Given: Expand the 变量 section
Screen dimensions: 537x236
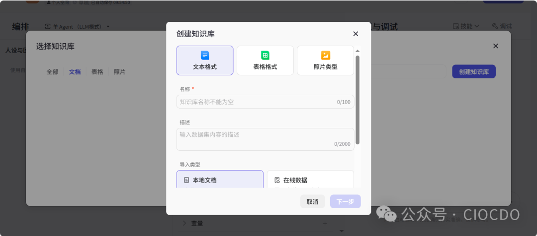Looking at the screenshot, I should 184,223.
